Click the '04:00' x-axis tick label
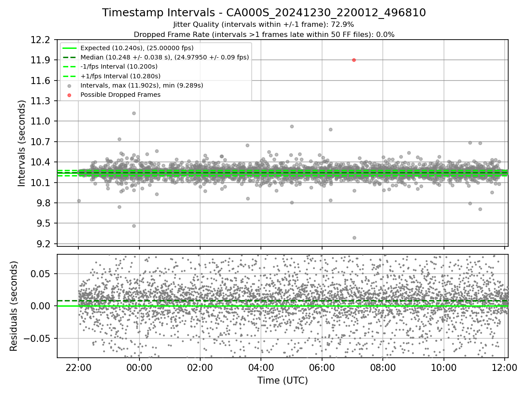The width and height of the screenshot is (528, 396). (261, 368)
